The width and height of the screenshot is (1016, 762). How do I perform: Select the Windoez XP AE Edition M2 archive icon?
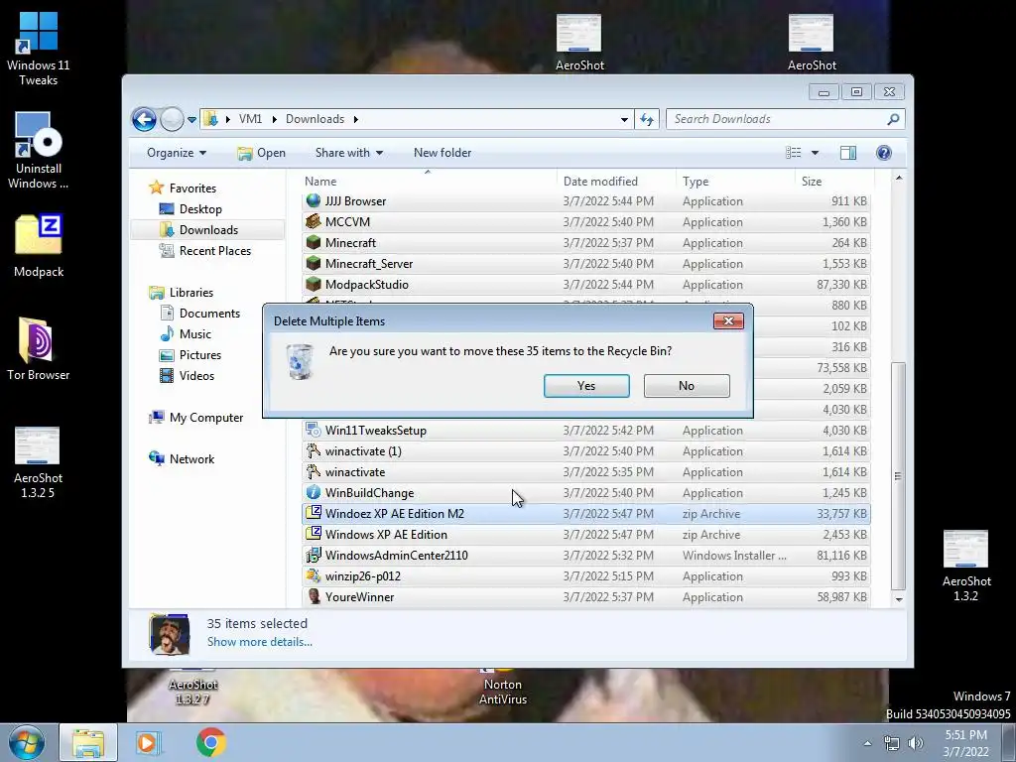pyautogui.click(x=314, y=513)
